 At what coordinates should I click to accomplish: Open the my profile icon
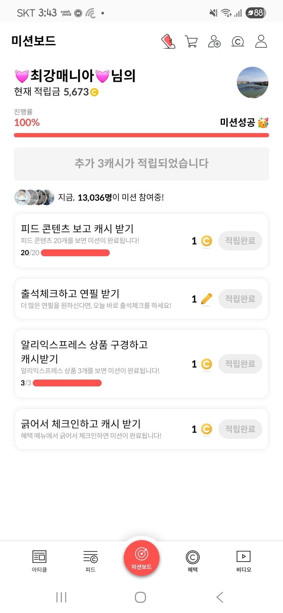pyautogui.click(x=261, y=42)
